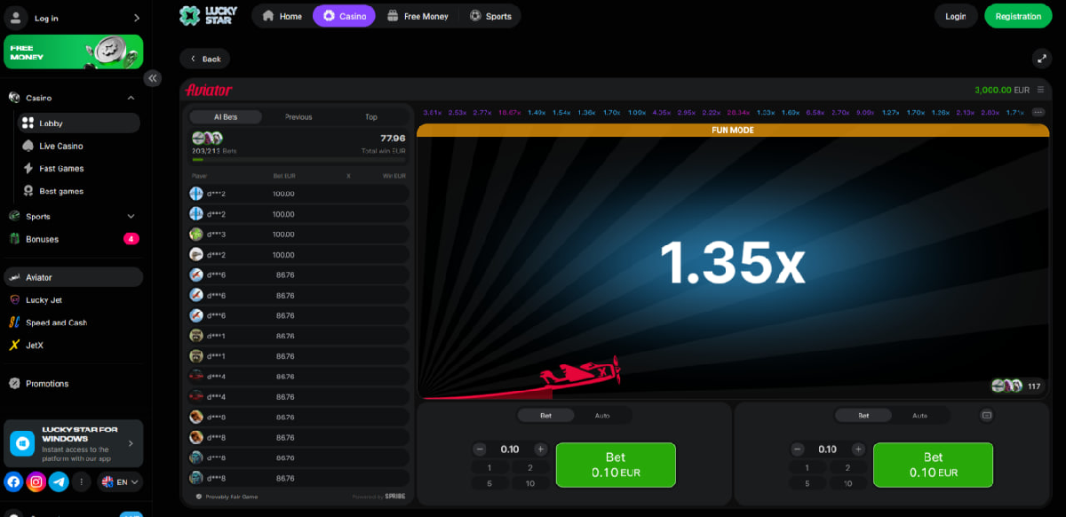
Task: Select quick amount 2 in first bet panel
Action: click(530, 467)
